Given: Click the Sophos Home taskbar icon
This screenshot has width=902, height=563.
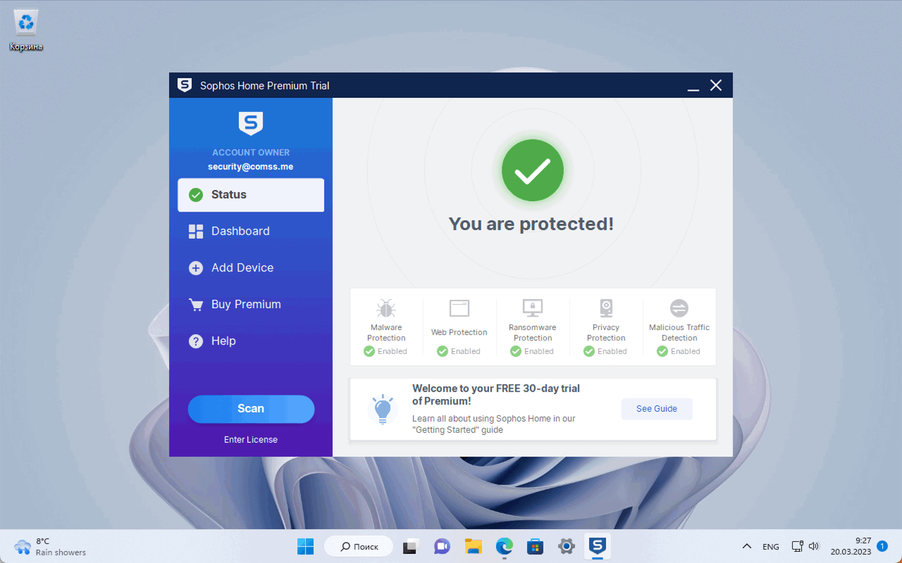Looking at the screenshot, I should [597, 546].
